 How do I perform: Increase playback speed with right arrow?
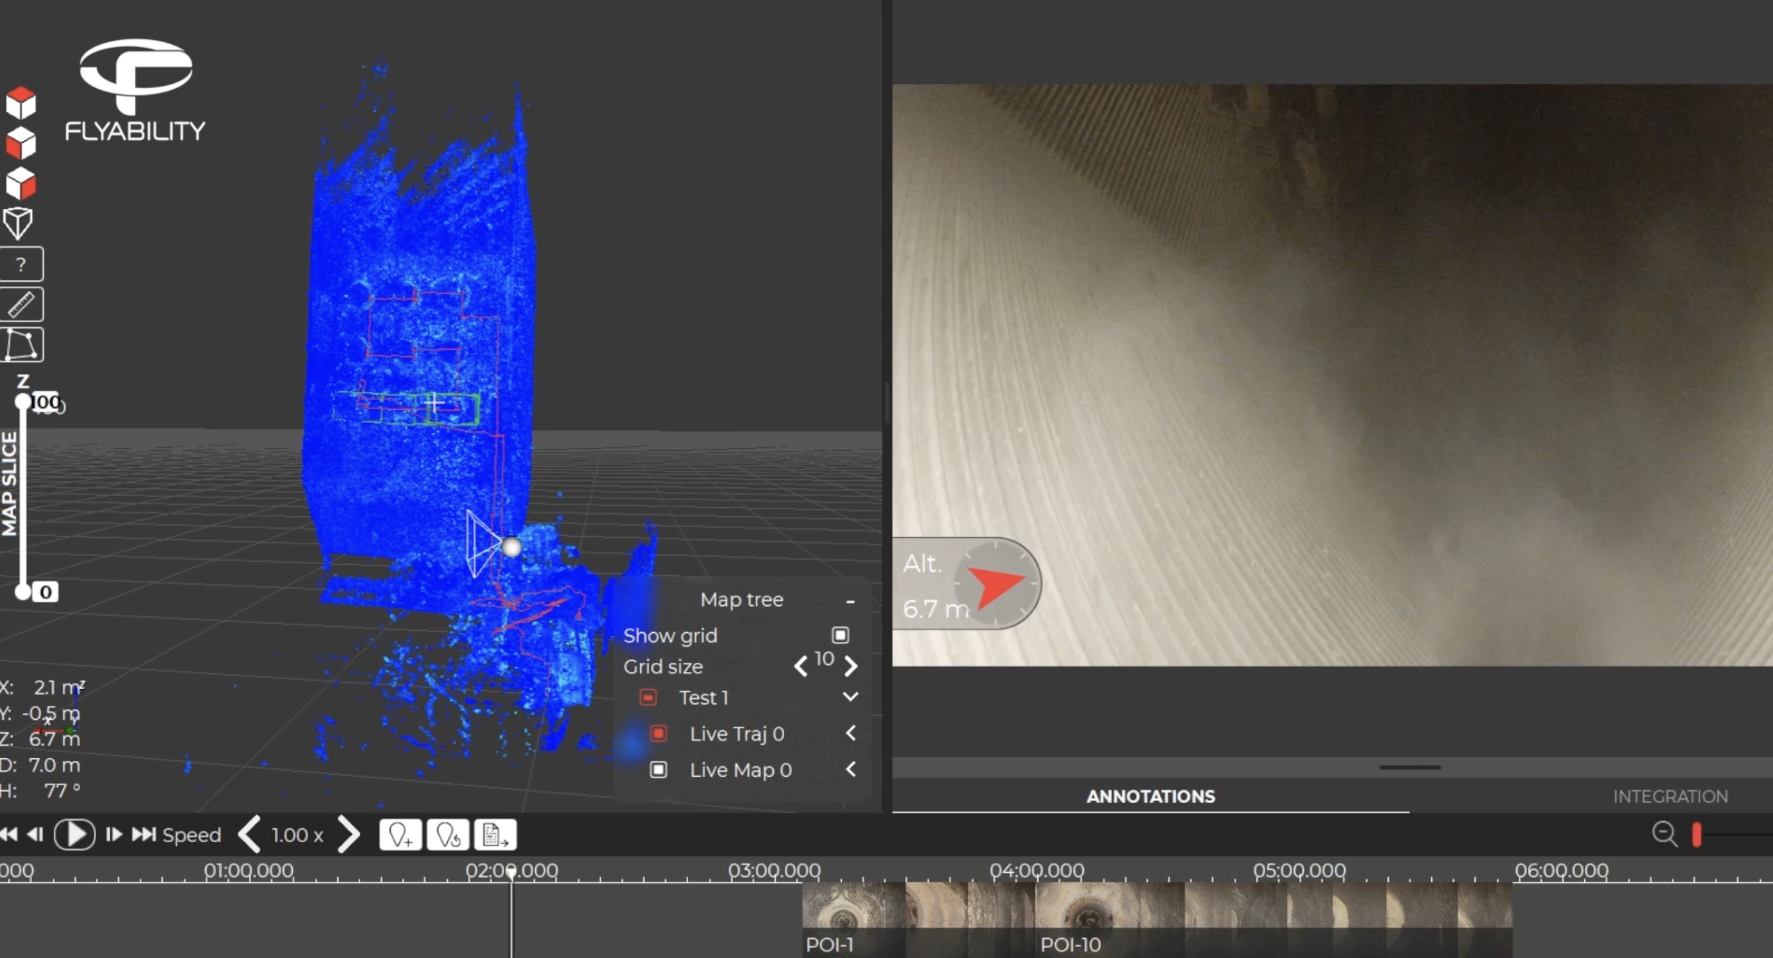click(349, 835)
